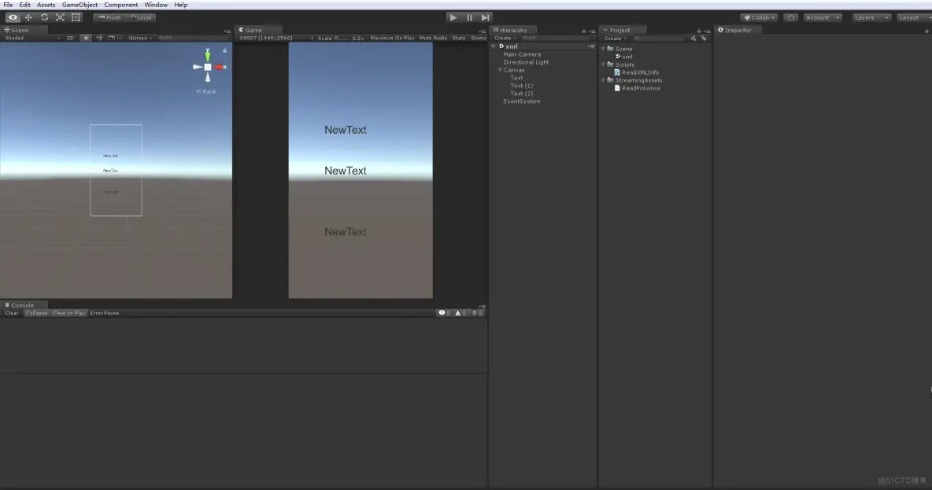Select the Rotate tool
The height and width of the screenshot is (490, 932).
pos(44,17)
